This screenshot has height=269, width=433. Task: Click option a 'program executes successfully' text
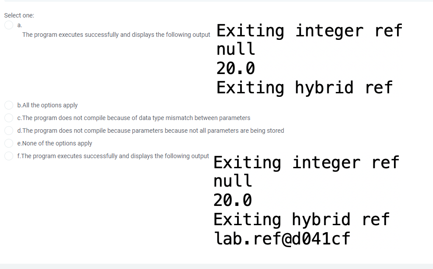pos(116,35)
